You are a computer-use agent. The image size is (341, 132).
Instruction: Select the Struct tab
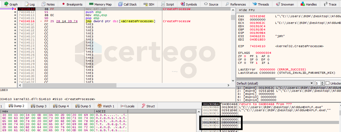tap(148, 106)
